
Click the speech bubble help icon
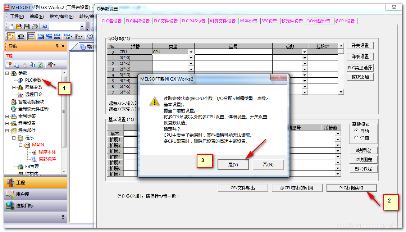[90, 37]
